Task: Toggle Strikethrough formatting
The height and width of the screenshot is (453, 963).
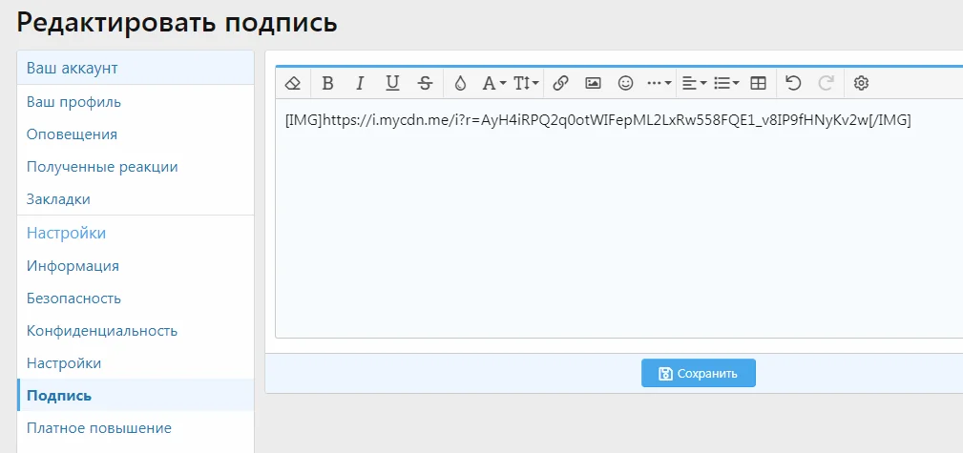Action: [425, 83]
